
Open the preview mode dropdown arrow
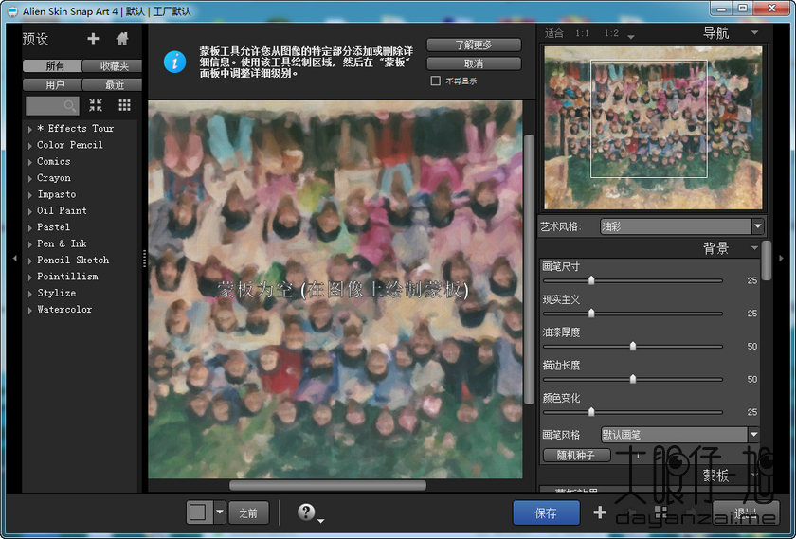coord(220,512)
